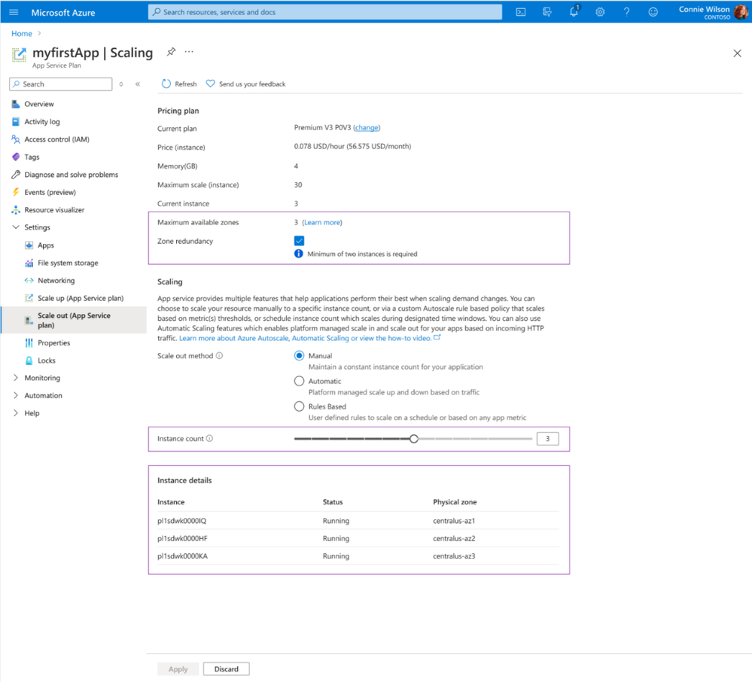This screenshot has height=682, width=752.
Task: Open the notifications bell
Action: click(574, 11)
